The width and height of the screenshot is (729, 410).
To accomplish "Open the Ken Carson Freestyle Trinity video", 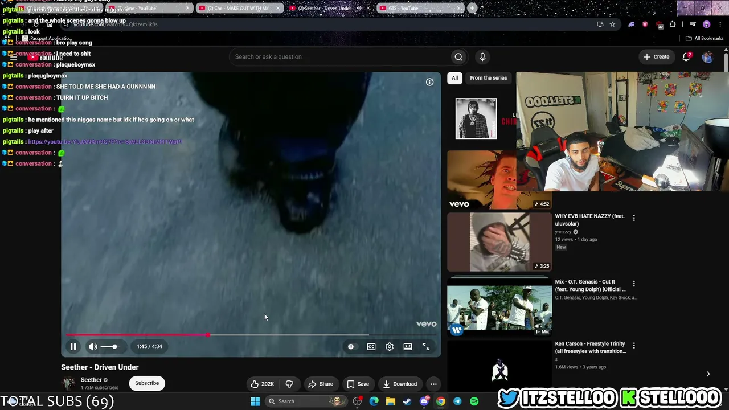I will coord(591,347).
